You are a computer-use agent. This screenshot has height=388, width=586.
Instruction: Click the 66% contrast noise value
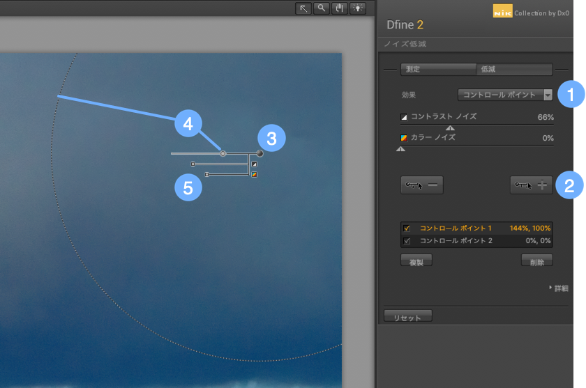tap(546, 117)
